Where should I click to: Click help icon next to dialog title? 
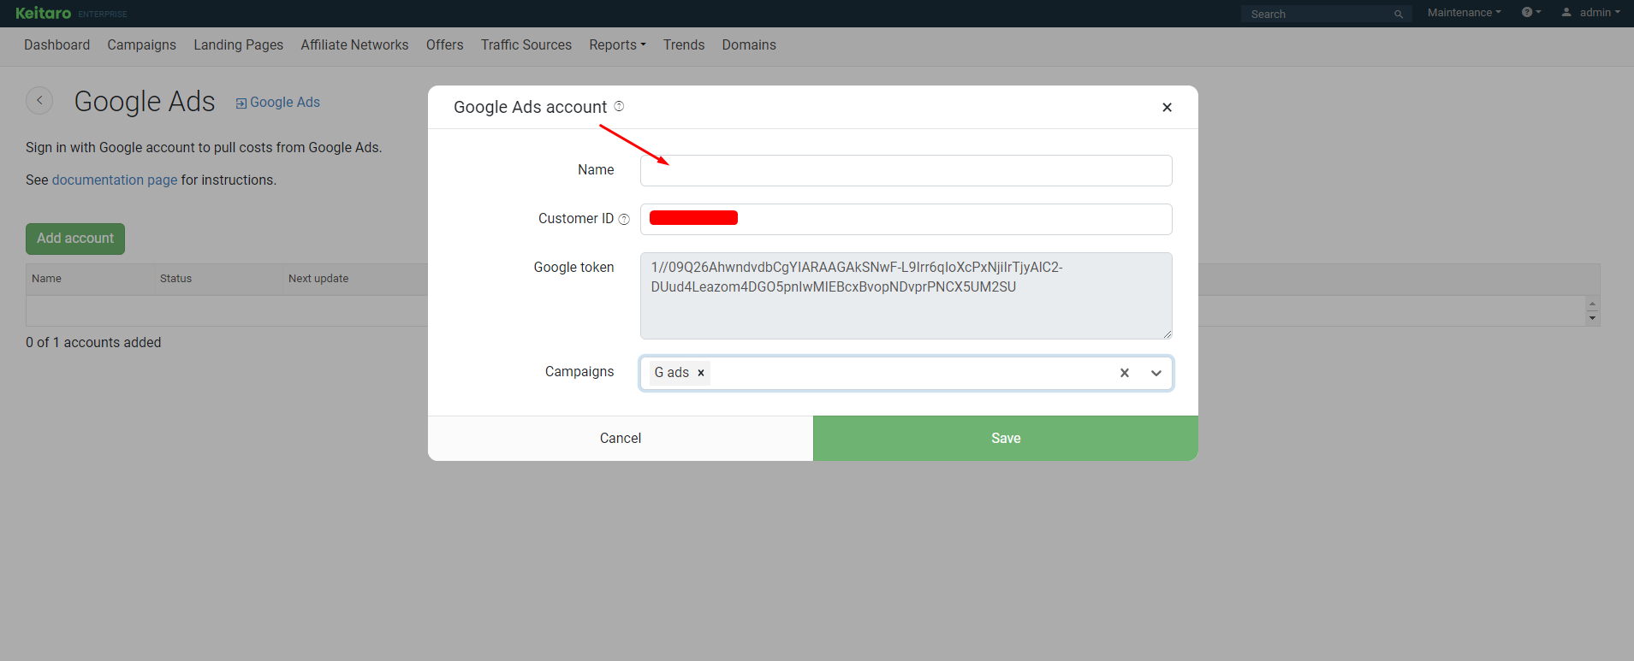(x=619, y=106)
